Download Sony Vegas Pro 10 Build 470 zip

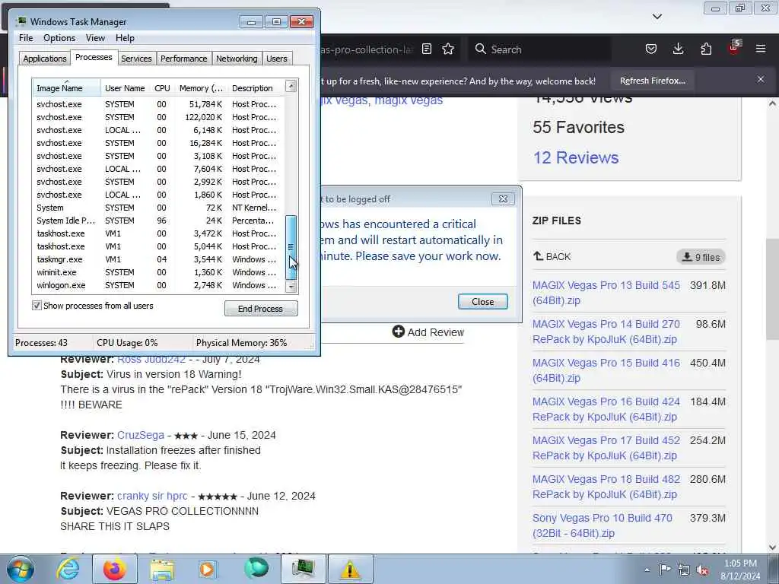click(x=603, y=525)
